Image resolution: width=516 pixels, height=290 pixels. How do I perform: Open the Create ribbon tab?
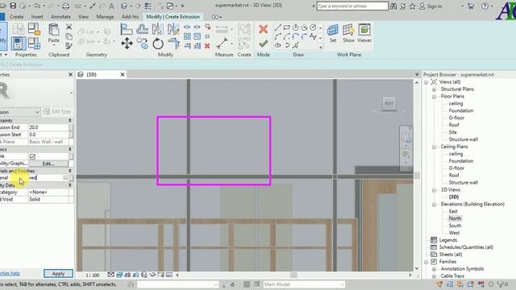coord(16,16)
